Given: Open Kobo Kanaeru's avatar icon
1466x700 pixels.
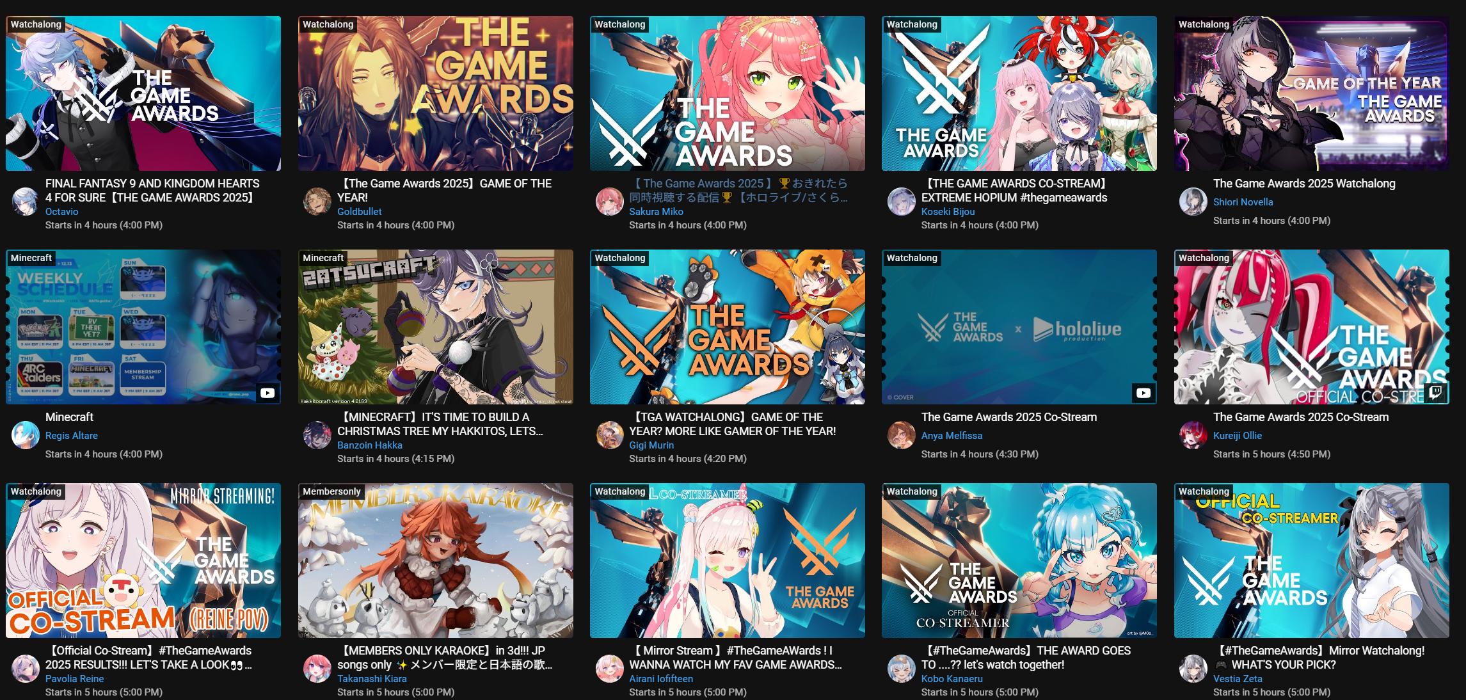Looking at the screenshot, I should [x=901, y=669].
